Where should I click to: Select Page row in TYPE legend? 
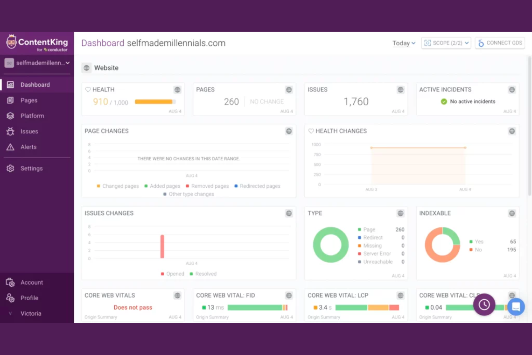pyautogui.click(x=381, y=229)
